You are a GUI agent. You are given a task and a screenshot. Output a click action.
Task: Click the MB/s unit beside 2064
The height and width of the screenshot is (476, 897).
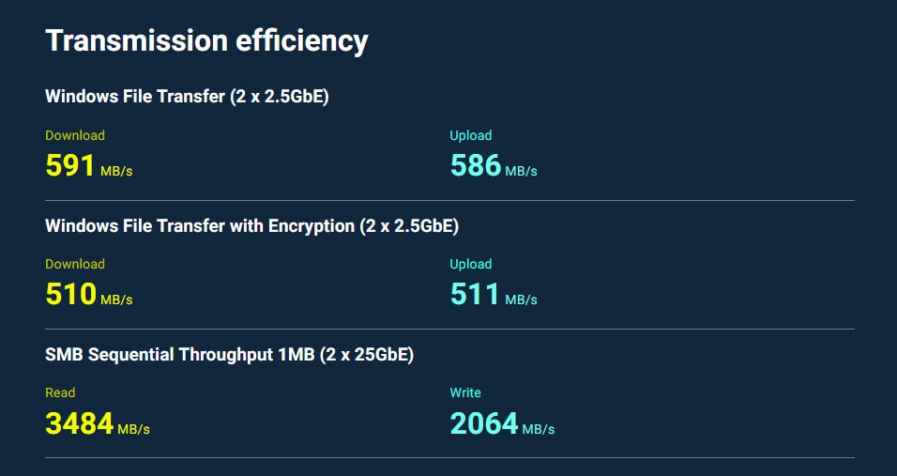pos(539,429)
